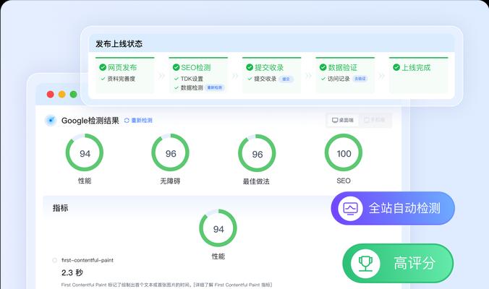Image resolution: width=489 pixels, height=289 pixels.
Task: Click the checkmark next to 数据检测
Action: [177, 88]
